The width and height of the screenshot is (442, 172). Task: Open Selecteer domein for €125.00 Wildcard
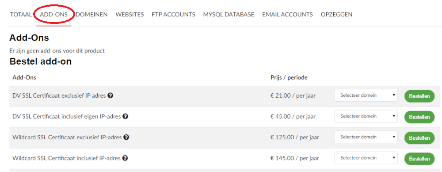pos(366,137)
